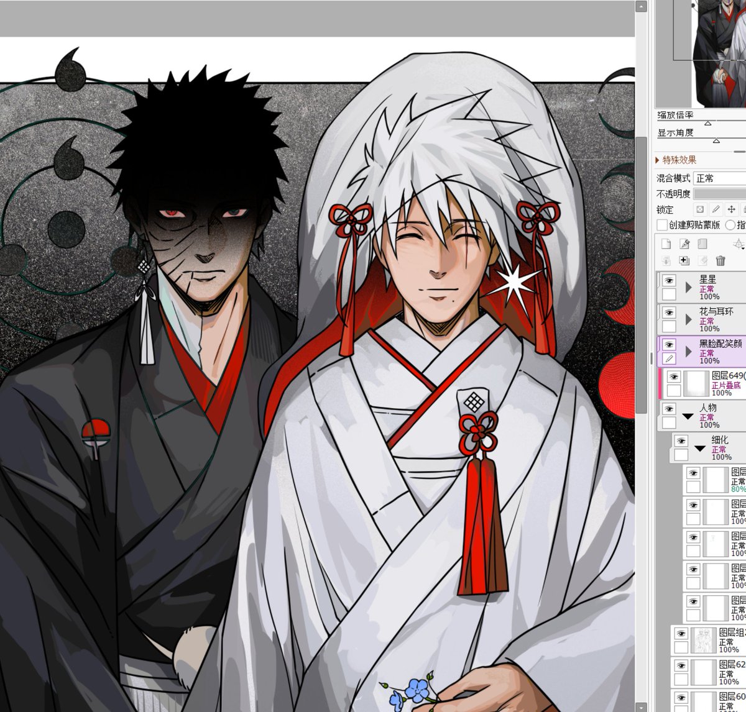Screen dimensions: 746x712
Task: Hide the 细化 layer group
Action: click(681, 441)
